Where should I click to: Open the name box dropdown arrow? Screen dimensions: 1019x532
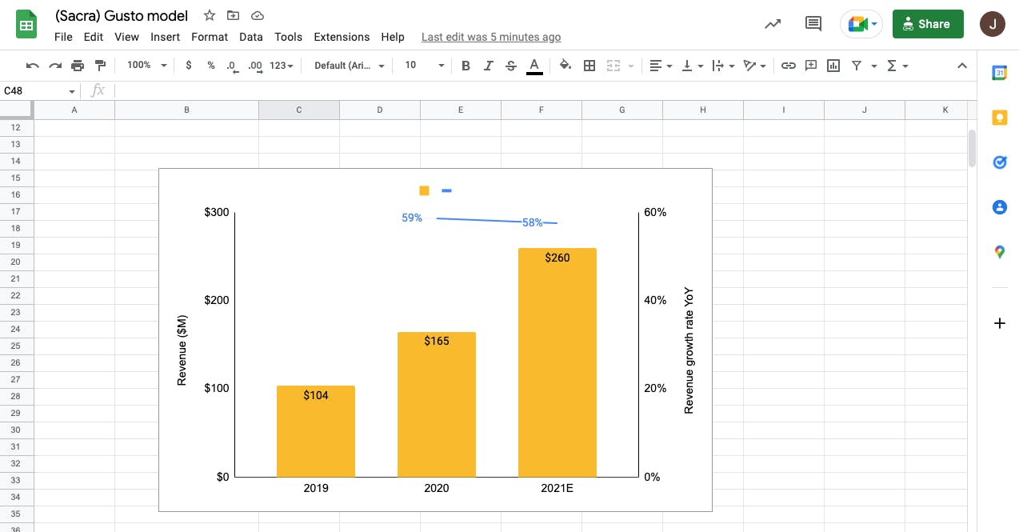pyautogui.click(x=72, y=91)
